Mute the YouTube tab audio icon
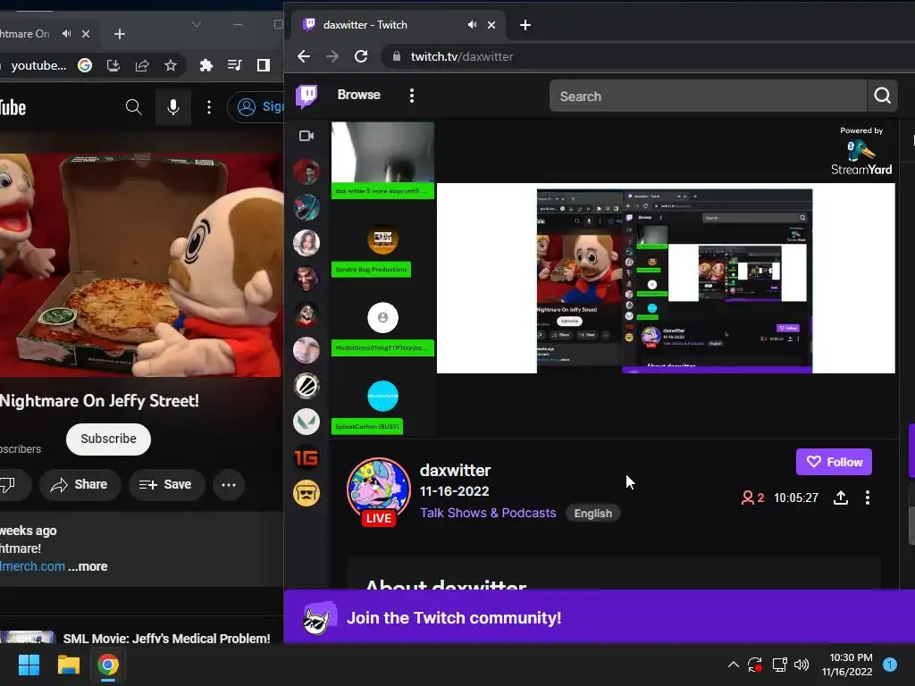Image resolution: width=915 pixels, height=686 pixels. pos(66,34)
